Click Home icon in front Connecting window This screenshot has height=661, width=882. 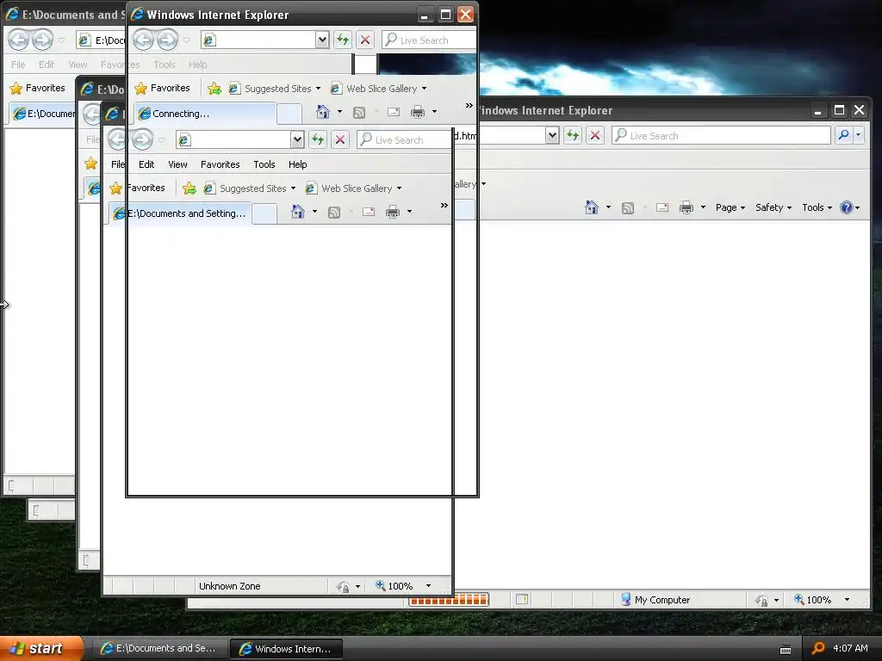click(323, 112)
